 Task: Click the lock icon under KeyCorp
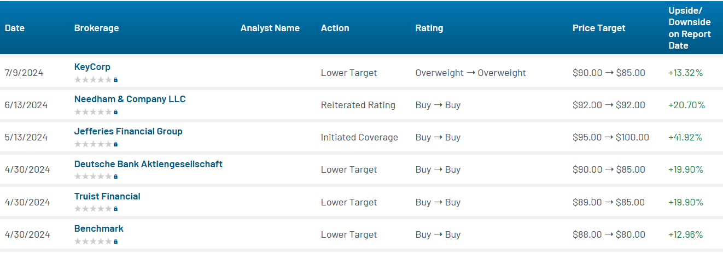[115, 80]
